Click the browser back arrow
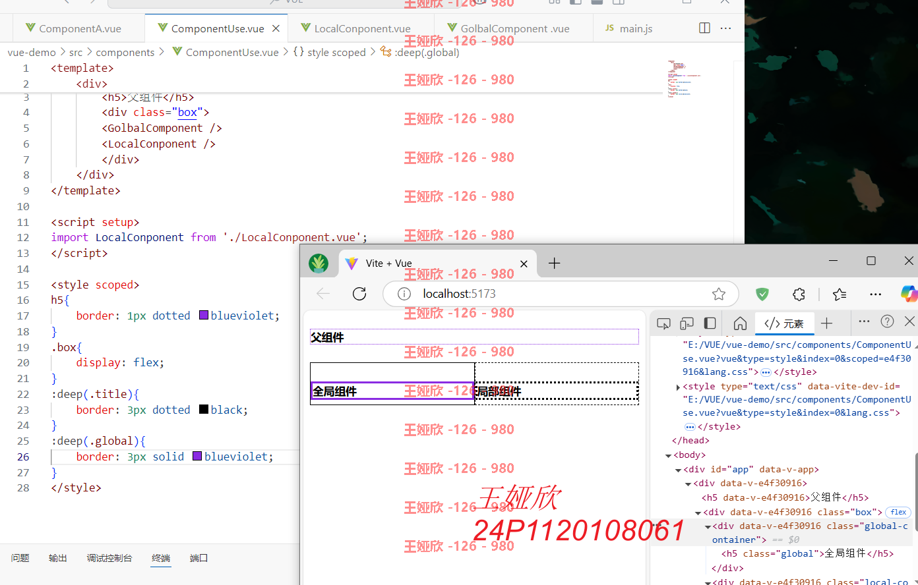This screenshot has width=918, height=585. 323,294
